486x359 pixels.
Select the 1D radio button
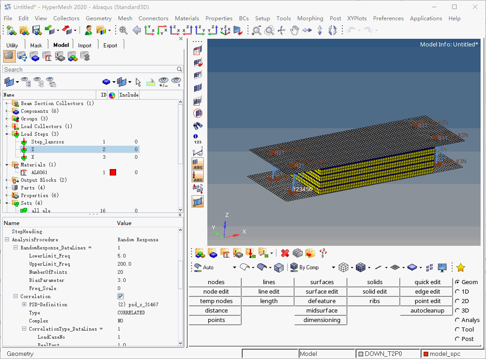pyautogui.click(x=457, y=291)
